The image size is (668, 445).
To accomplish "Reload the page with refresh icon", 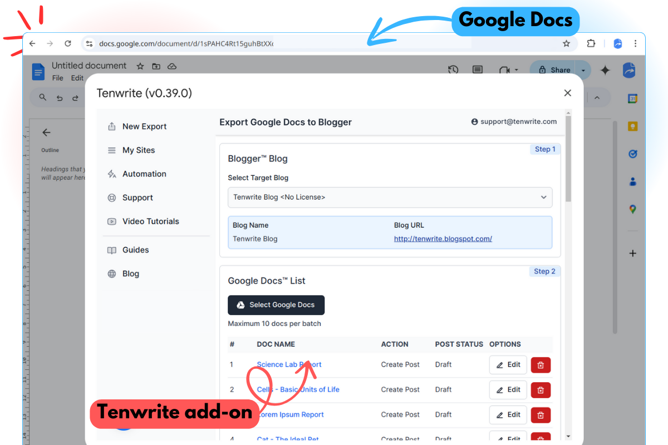I will point(68,43).
